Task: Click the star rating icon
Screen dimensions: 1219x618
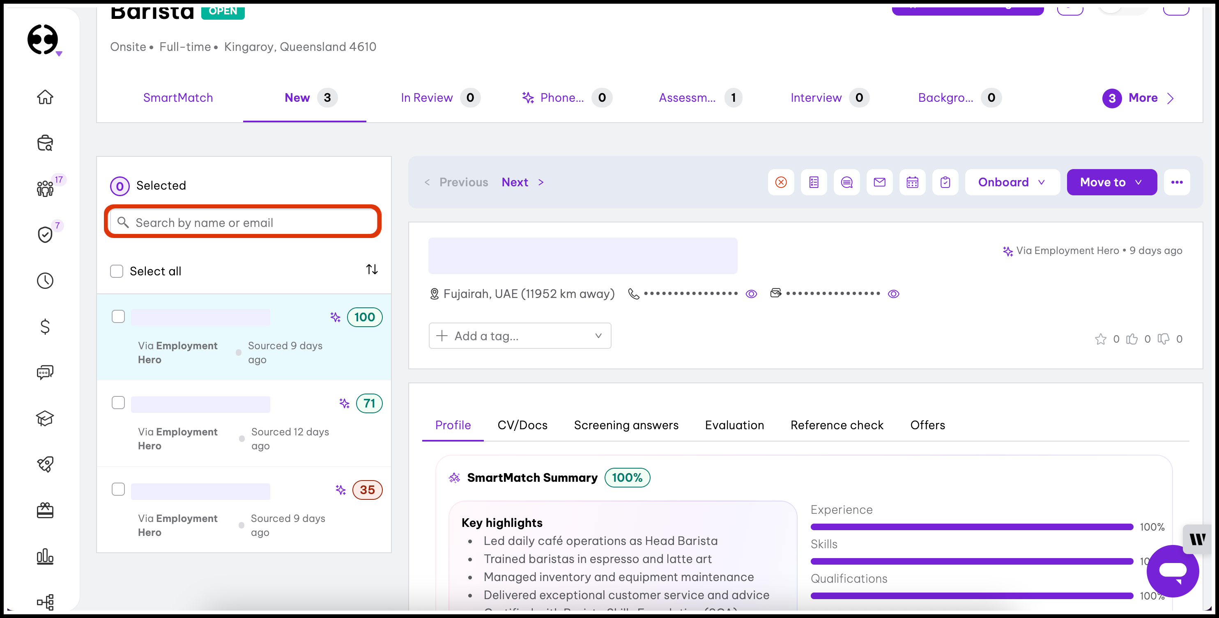Action: tap(1100, 339)
